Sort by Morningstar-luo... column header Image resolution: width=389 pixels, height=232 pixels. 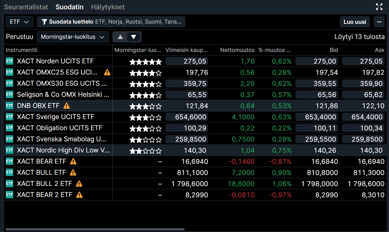coord(138,50)
